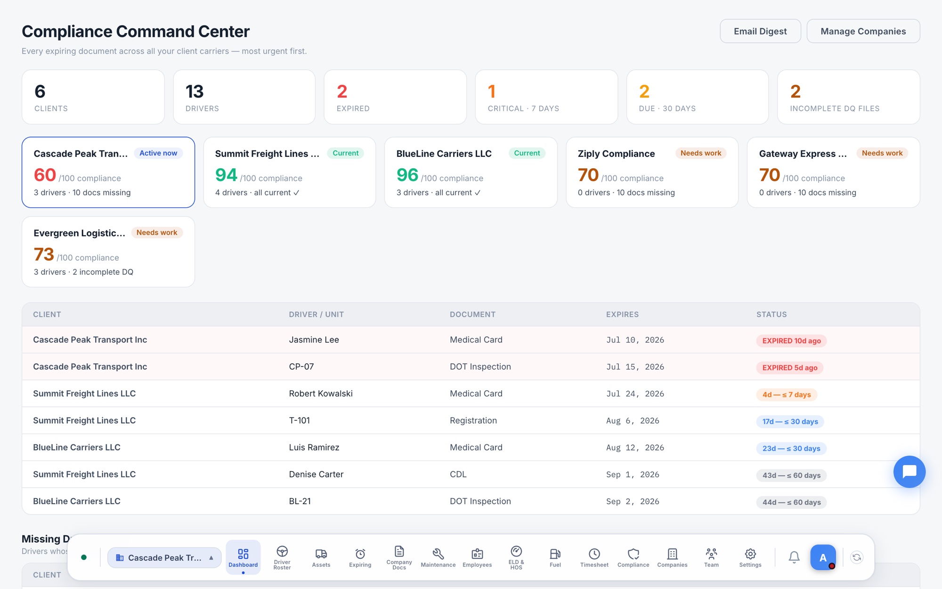Click the CP-07 unit cell

301,367
